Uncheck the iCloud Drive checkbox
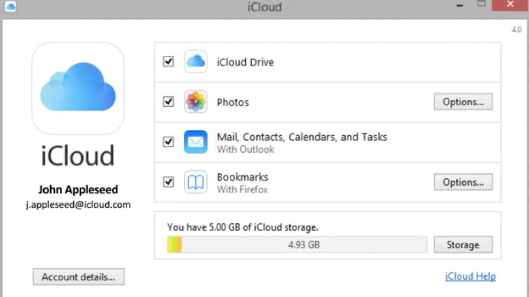The height and width of the screenshot is (297, 529). click(x=168, y=61)
